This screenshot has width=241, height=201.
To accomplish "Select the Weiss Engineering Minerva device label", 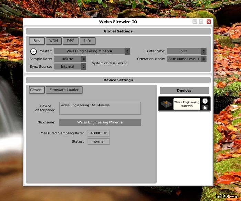I will tap(186, 104).
